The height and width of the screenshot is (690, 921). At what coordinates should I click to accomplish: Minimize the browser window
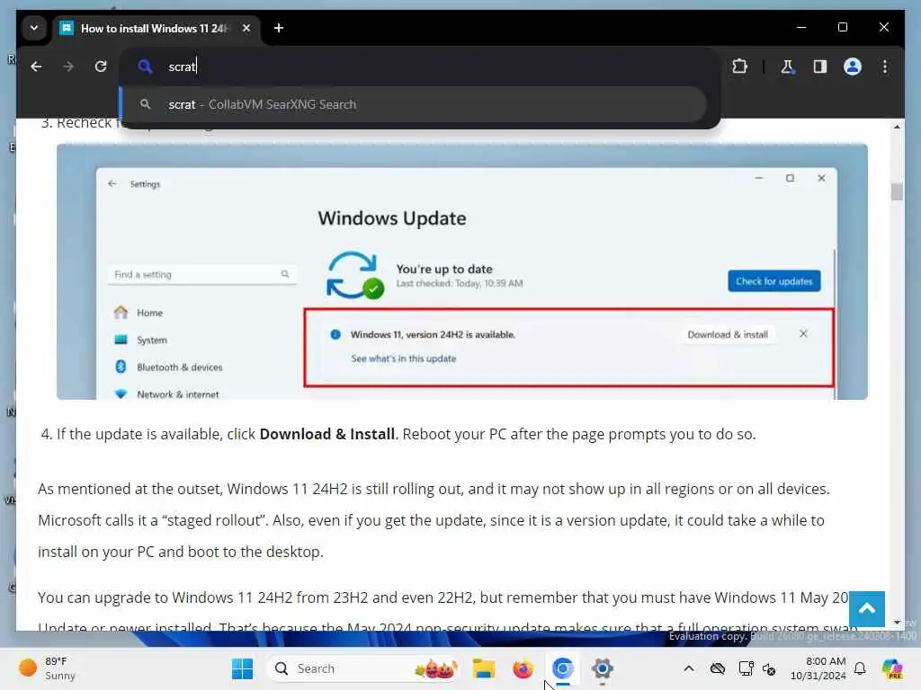(801, 27)
